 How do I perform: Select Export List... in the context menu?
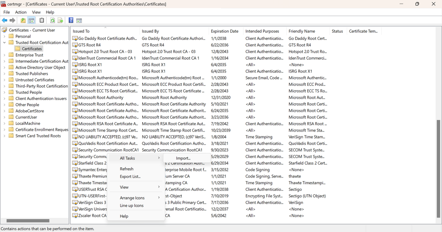136,177
